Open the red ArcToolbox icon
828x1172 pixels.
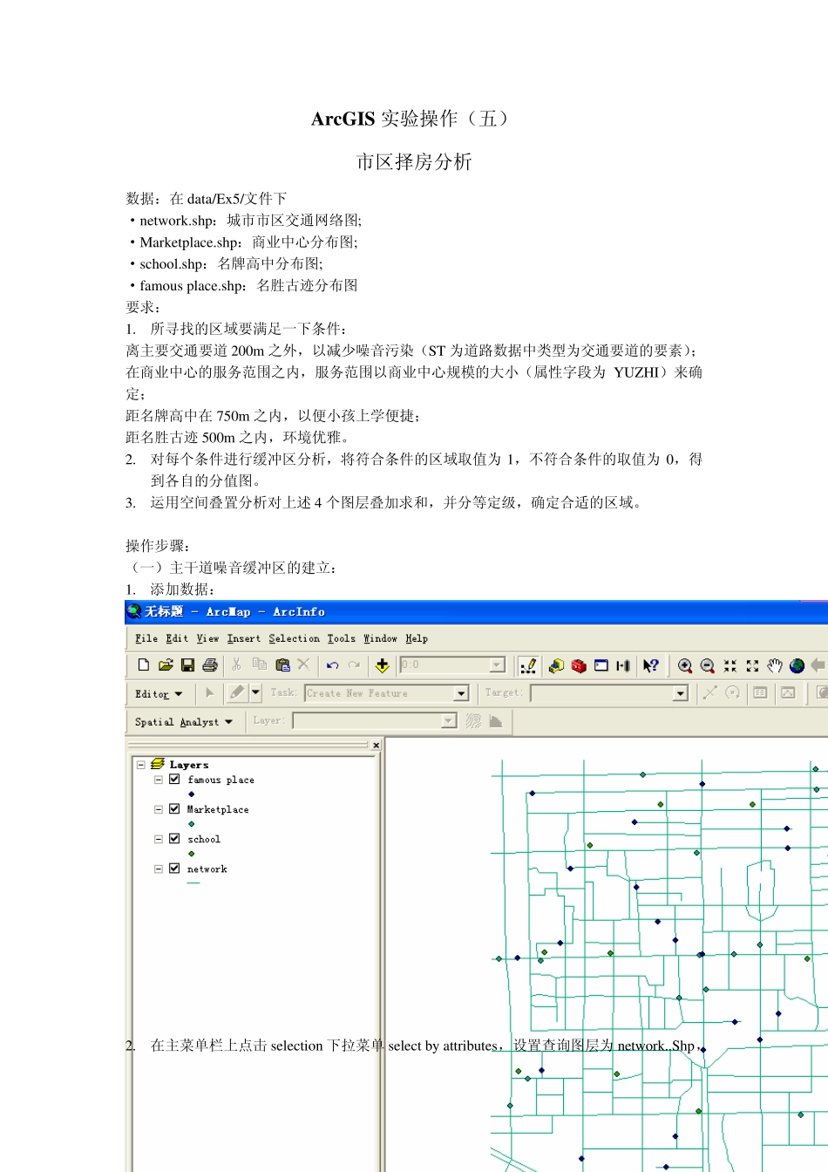coord(579,666)
